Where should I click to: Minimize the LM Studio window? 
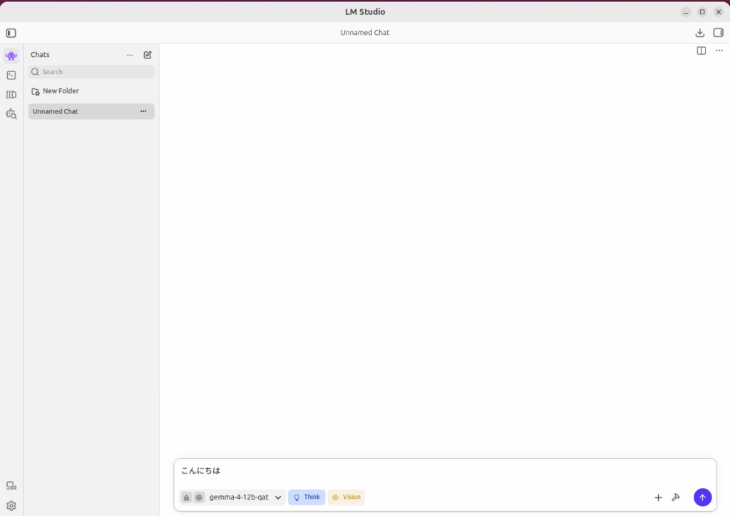[686, 12]
